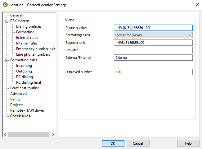Image resolution: width=202 pixels, height=149 pixels.
Task: Click the Provider text field
Action: [x=153, y=50]
